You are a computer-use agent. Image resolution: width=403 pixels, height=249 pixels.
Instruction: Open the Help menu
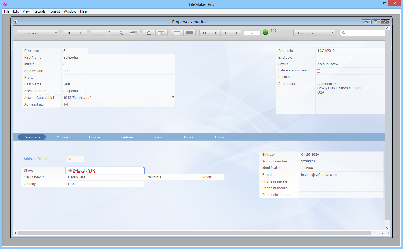[x=83, y=11]
